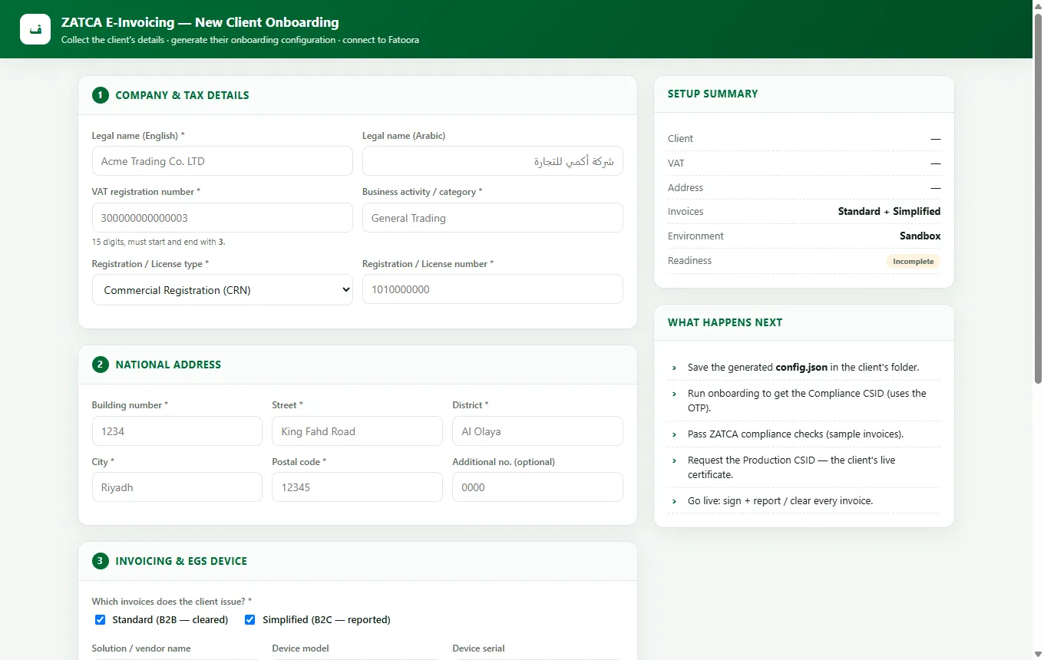Click the "Save the generated config.json" step
Image resolution: width=1044 pixels, height=660 pixels.
point(804,368)
